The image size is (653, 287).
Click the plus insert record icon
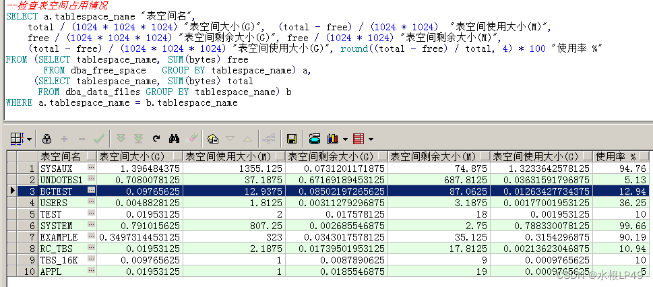64,139
